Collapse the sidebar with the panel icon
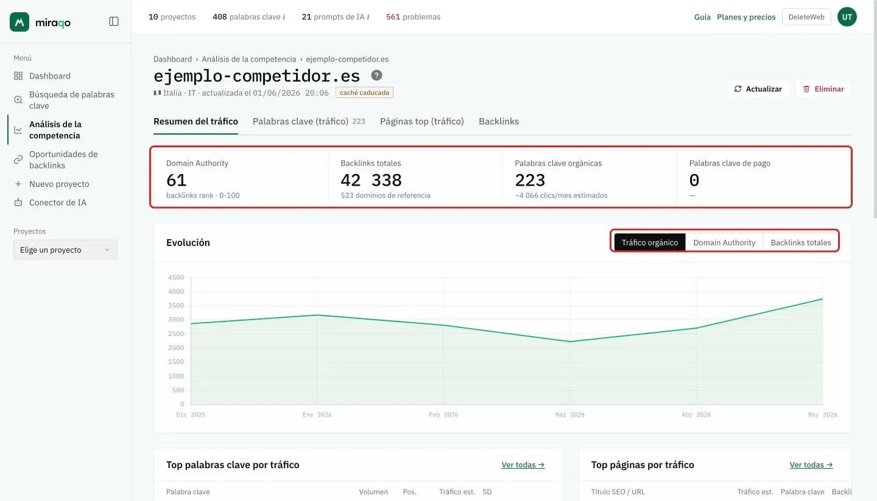 [114, 21]
